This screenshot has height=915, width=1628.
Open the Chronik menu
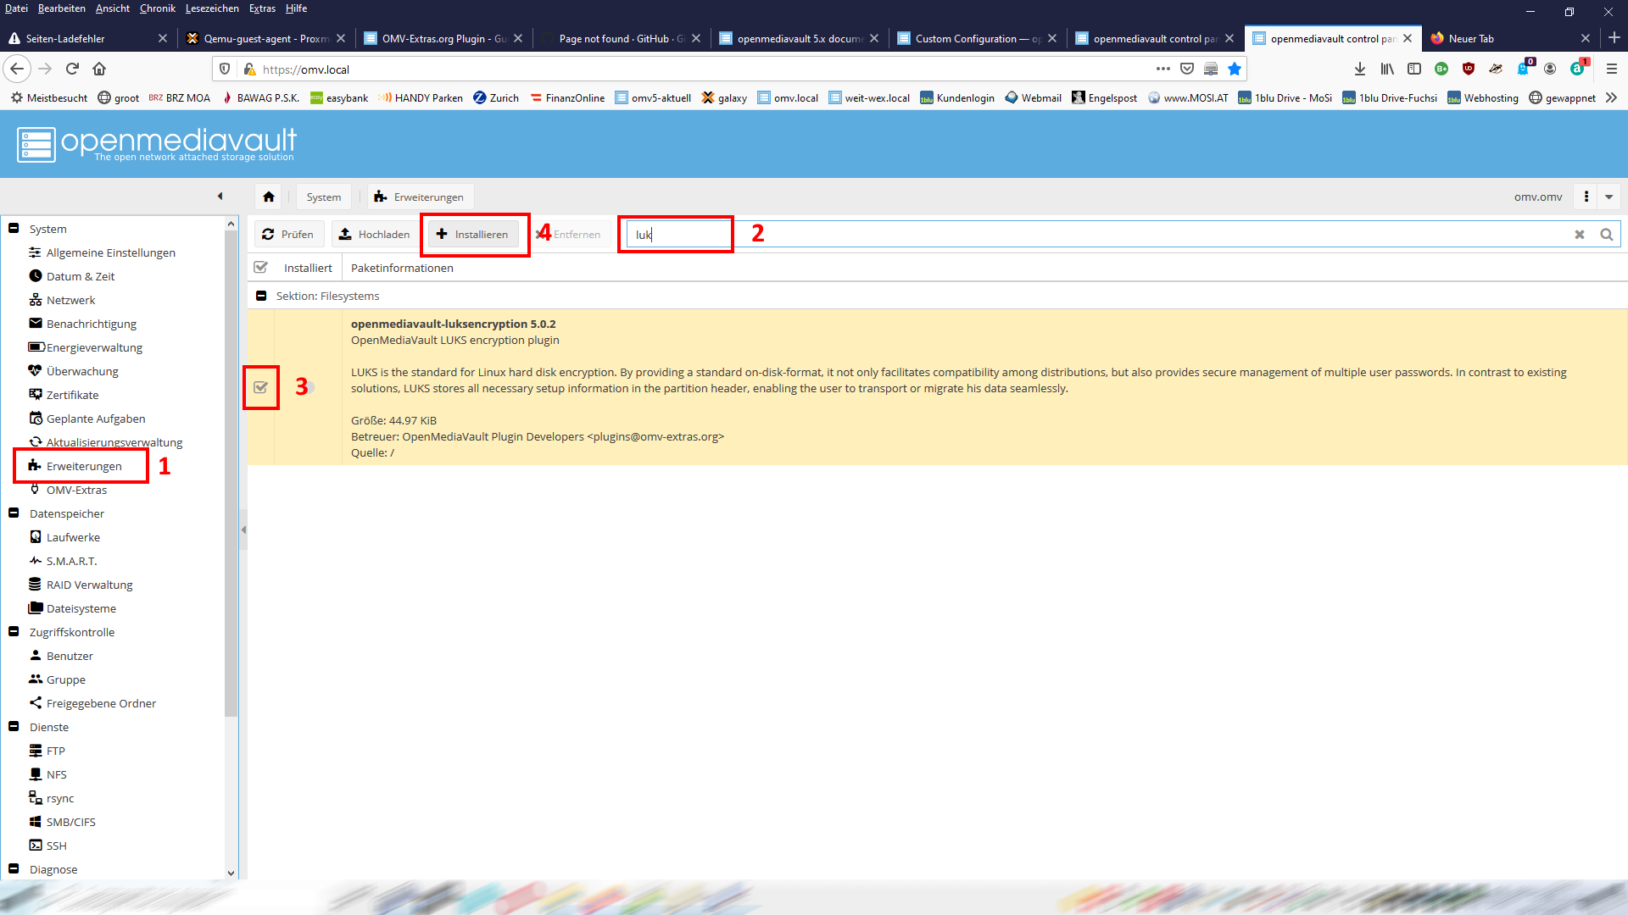[158, 8]
